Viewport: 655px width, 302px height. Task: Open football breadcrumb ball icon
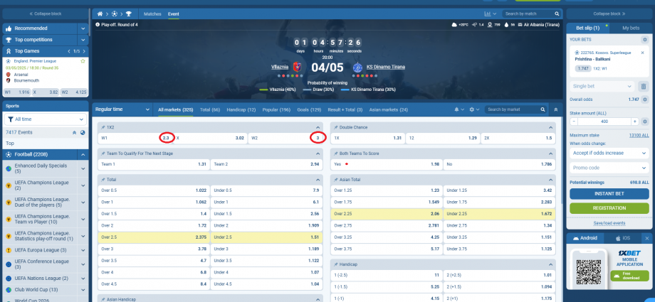tap(115, 14)
